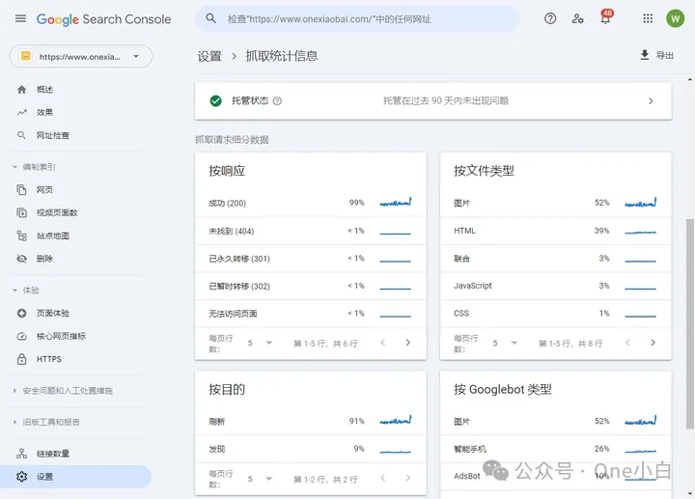Screen dimensions: 695x499
Task: Open 发现 purpose row
Action: click(310, 449)
